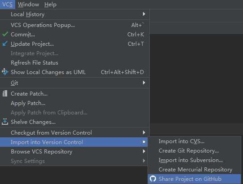Click the Show Local Changes UML icon
The width and height of the screenshot is (243, 184).
pyautogui.click(x=4, y=72)
